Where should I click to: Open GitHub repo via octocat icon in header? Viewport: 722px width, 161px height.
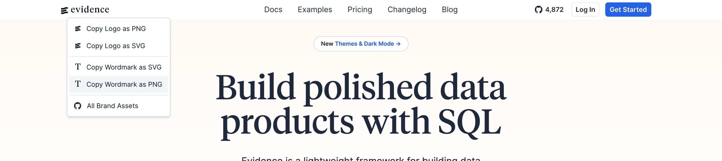538,10
